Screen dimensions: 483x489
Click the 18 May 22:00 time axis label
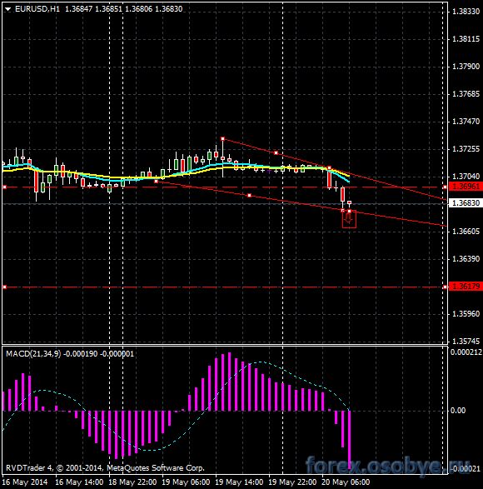pos(132,482)
